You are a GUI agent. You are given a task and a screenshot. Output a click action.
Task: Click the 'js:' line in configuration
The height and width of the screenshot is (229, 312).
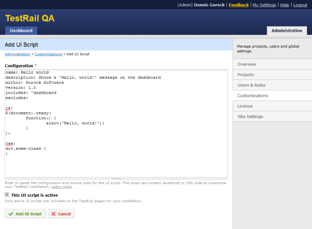pyautogui.click(x=9, y=108)
